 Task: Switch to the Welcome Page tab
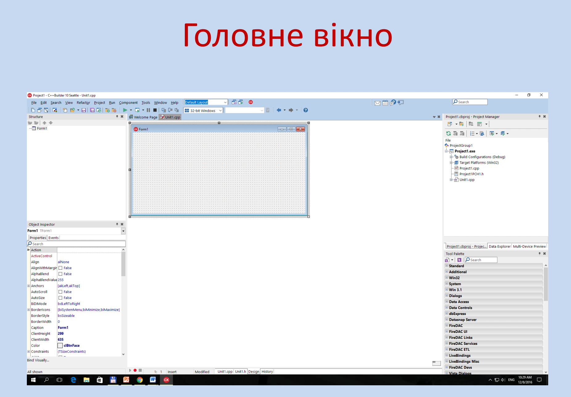click(x=143, y=117)
